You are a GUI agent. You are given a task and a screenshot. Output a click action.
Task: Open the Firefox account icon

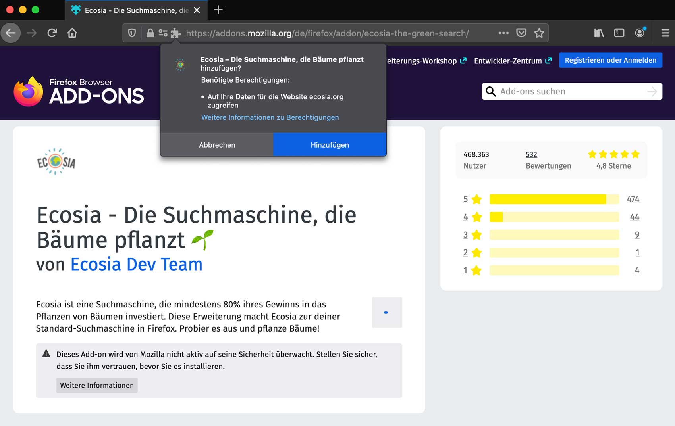640,33
